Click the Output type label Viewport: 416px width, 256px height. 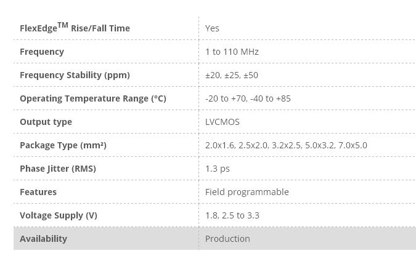pyautogui.click(x=46, y=122)
